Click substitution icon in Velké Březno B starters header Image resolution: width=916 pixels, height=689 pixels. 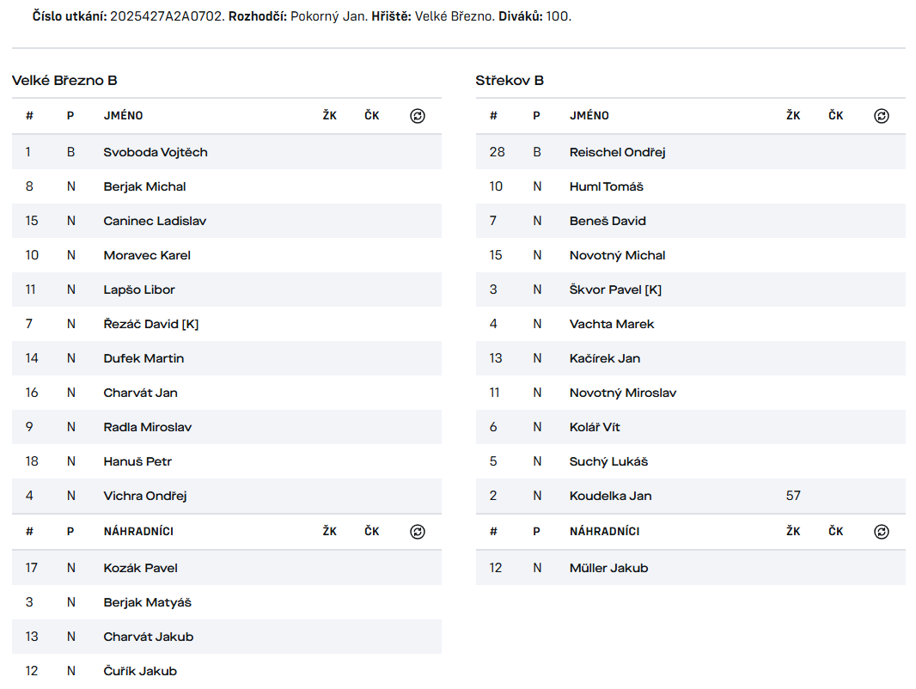coord(418,116)
